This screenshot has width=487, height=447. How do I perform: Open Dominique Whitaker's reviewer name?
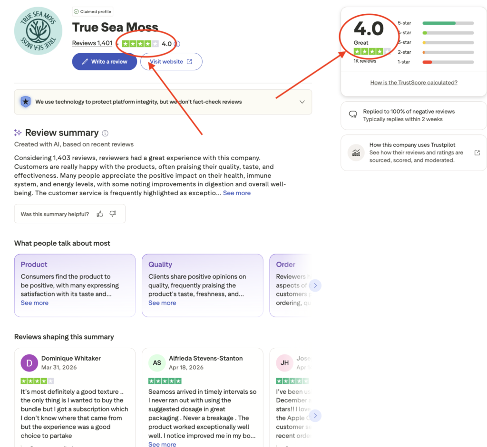click(x=71, y=358)
